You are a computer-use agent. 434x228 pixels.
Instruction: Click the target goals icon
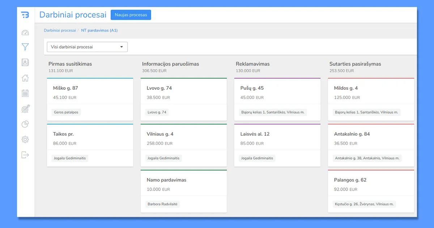[x=25, y=109]
